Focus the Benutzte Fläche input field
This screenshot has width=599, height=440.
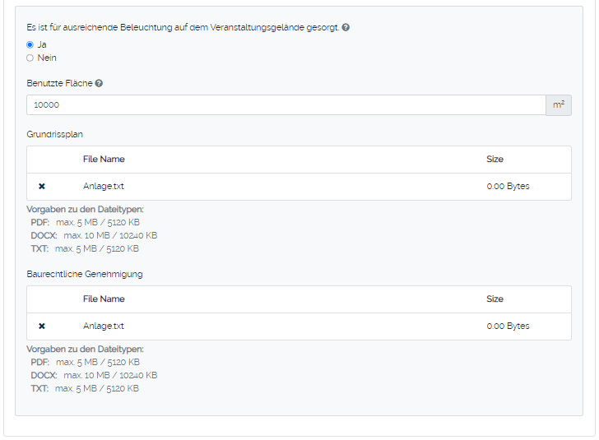point(286,105)
